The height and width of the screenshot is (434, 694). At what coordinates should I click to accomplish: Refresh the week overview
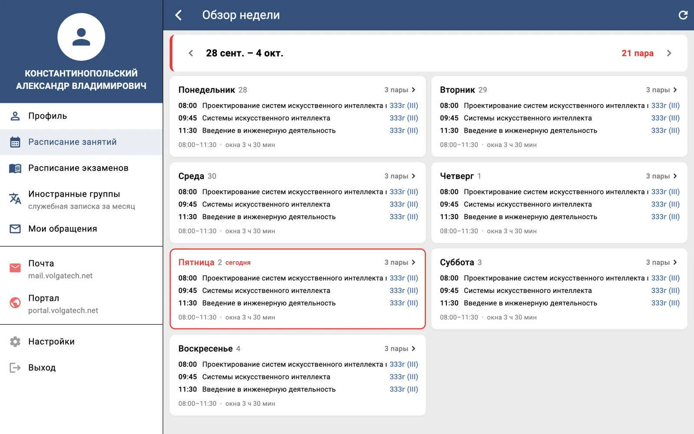pyautogui.click(x=683, y=15)
